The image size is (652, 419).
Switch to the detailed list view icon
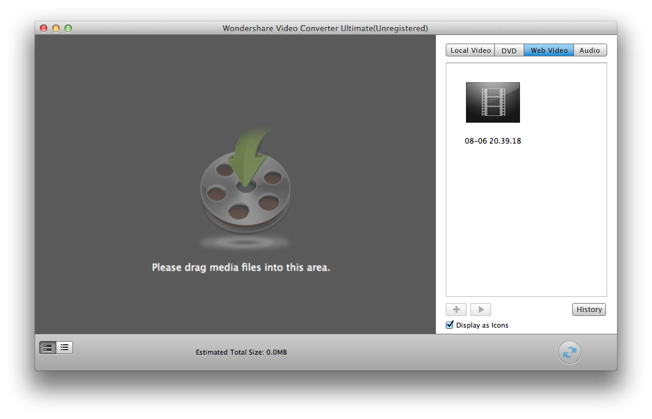point(48,348)
